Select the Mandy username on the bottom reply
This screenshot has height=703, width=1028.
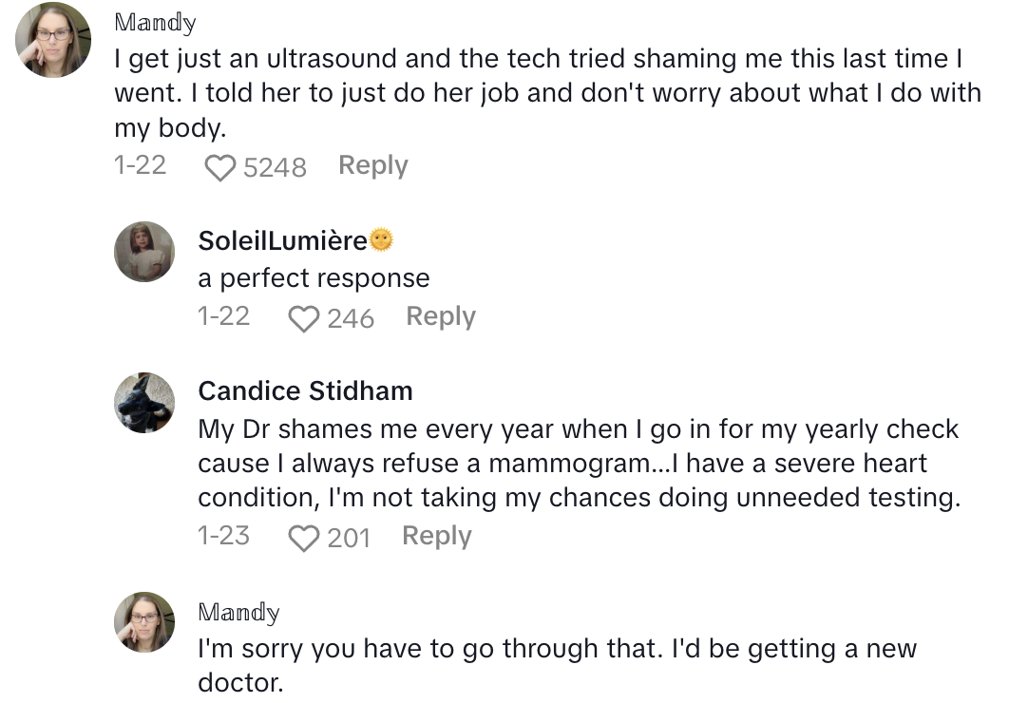pyautogui.click(x=238, y=612)
